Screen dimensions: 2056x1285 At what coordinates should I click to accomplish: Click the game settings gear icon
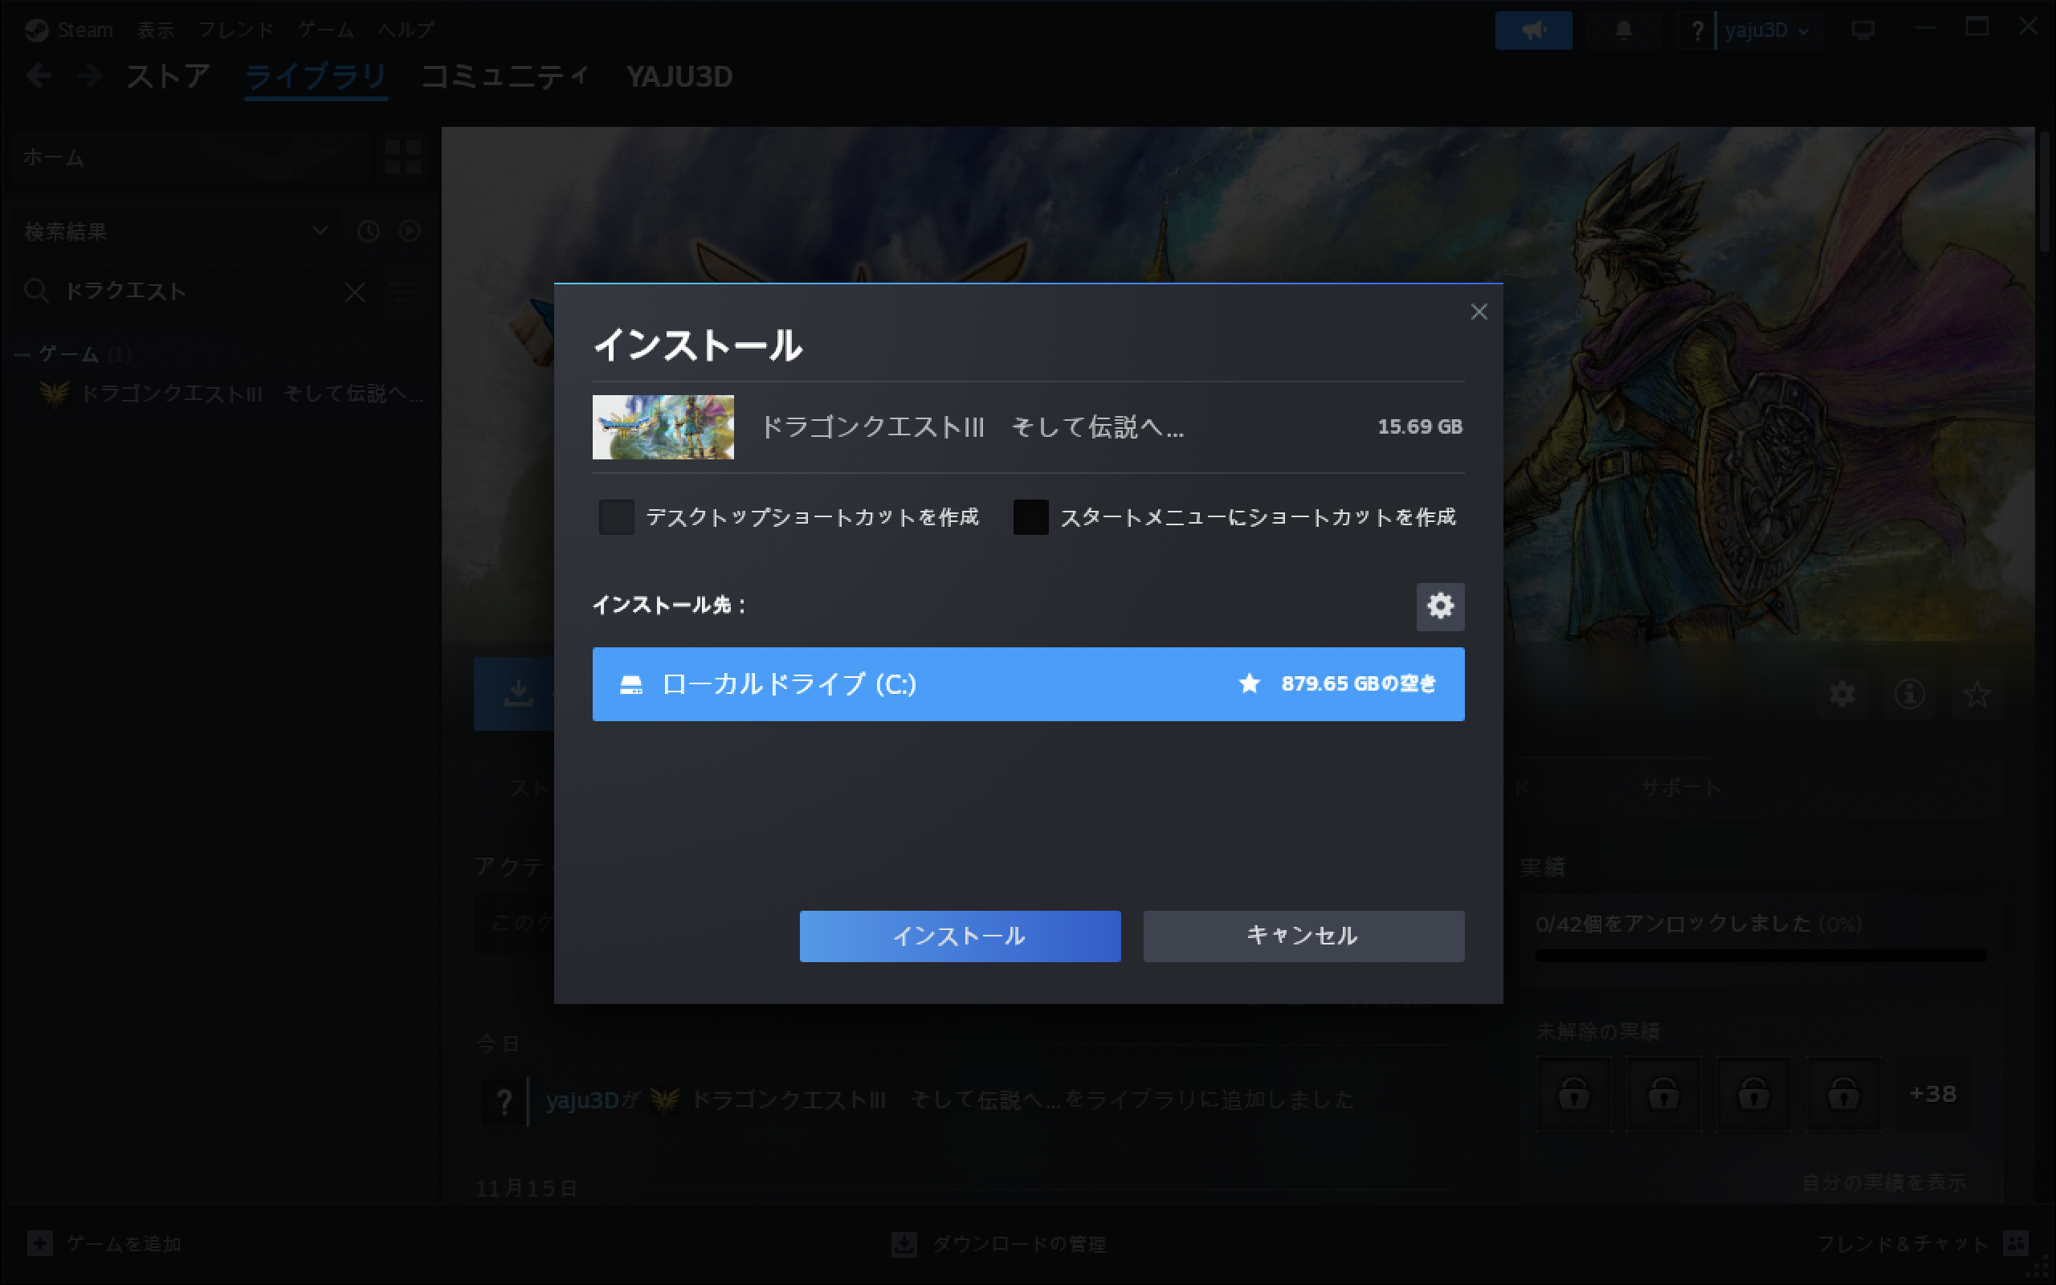point(1841,695)
